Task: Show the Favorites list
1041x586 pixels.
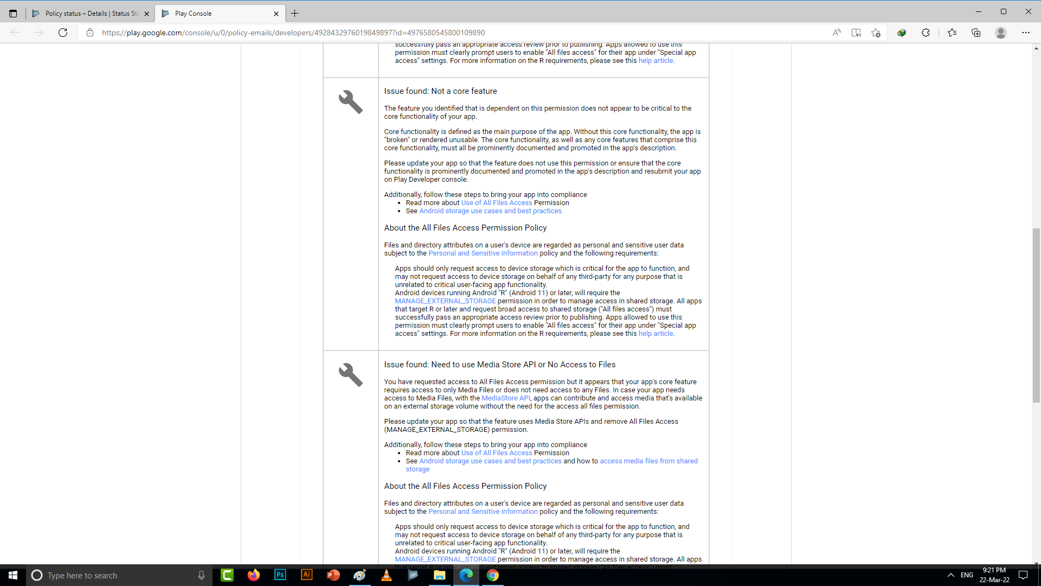Action: (x=952, y=33)
